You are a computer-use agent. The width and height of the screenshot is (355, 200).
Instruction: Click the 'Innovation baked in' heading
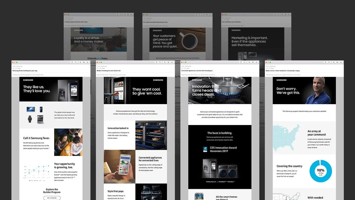(118, 128)
